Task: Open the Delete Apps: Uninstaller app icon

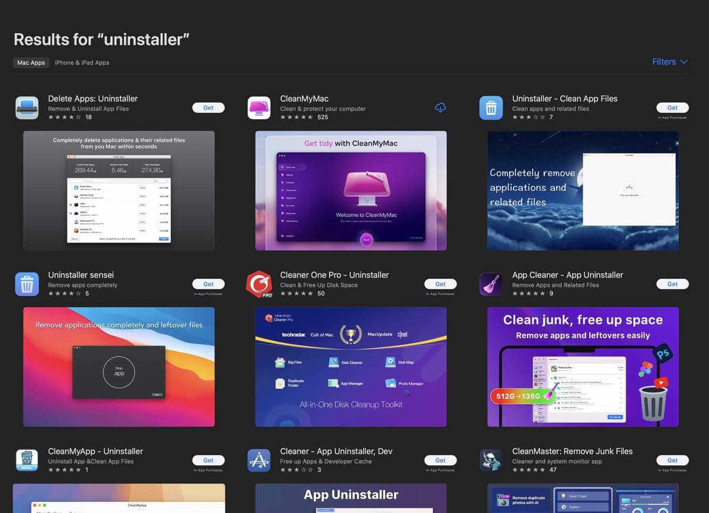Action: click(x=27, y=107)
